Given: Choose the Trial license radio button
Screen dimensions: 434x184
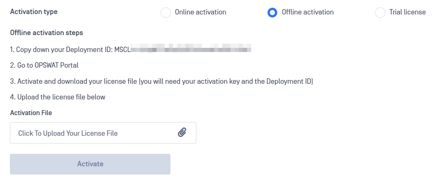Looking at the screenshot, I should click(x=380, y=12).
